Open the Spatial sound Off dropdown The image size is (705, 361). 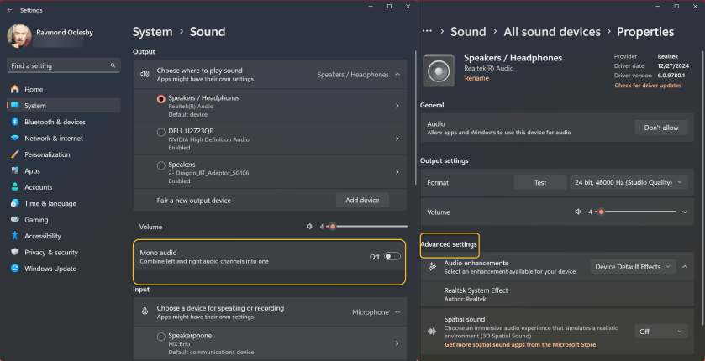click(x=655, y=332)
